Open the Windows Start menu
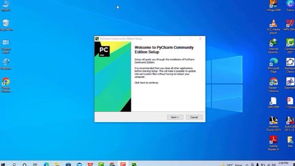This screenshot has height=166, width=295. pos(3,165)
